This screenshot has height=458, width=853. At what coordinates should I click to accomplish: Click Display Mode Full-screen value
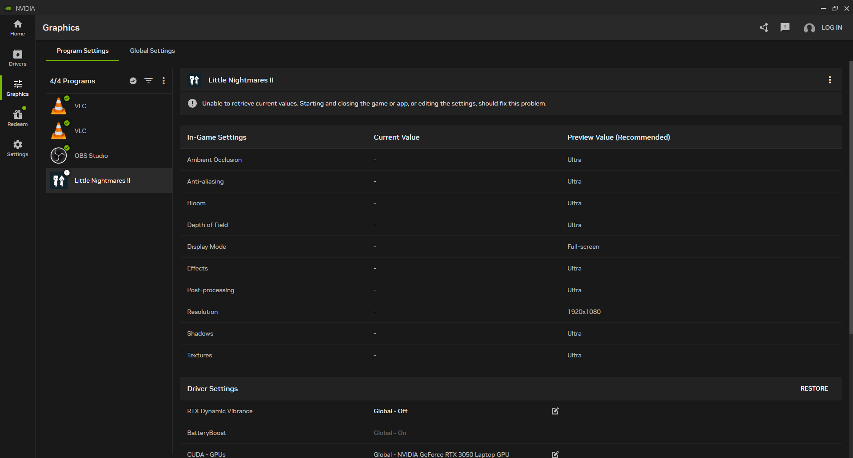point(583,247)
